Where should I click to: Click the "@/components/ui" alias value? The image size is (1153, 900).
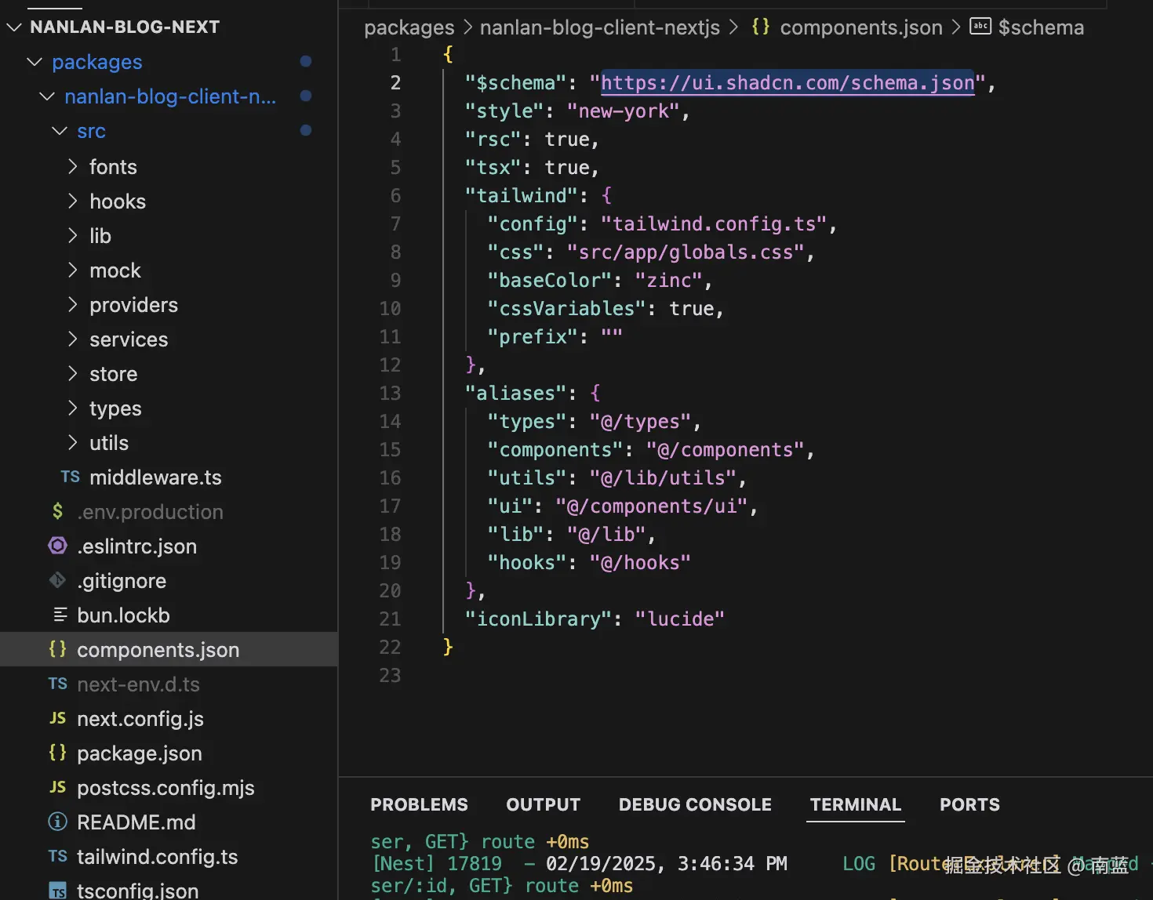[652, 506]
